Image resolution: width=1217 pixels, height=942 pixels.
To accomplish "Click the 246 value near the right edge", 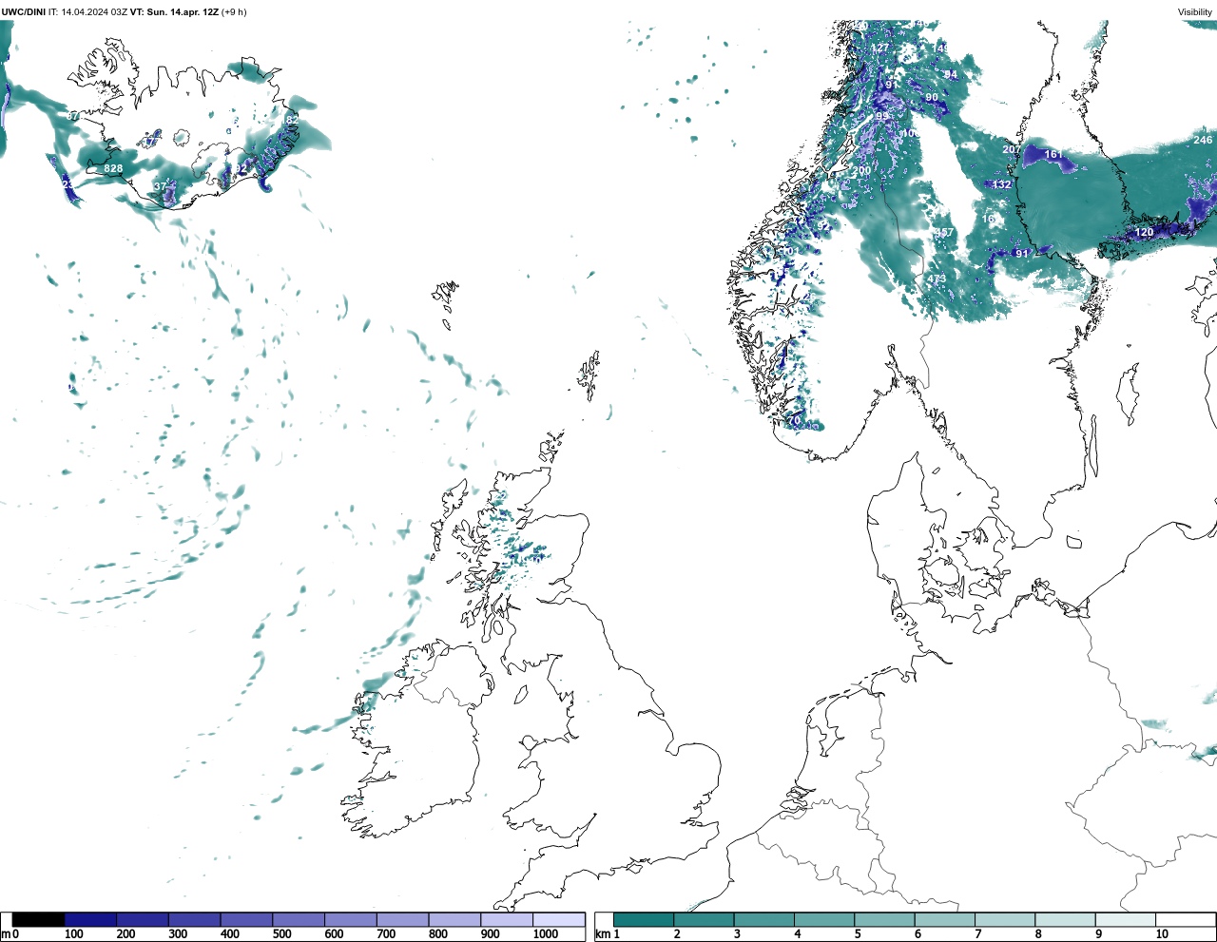I will pos(1203,141).
